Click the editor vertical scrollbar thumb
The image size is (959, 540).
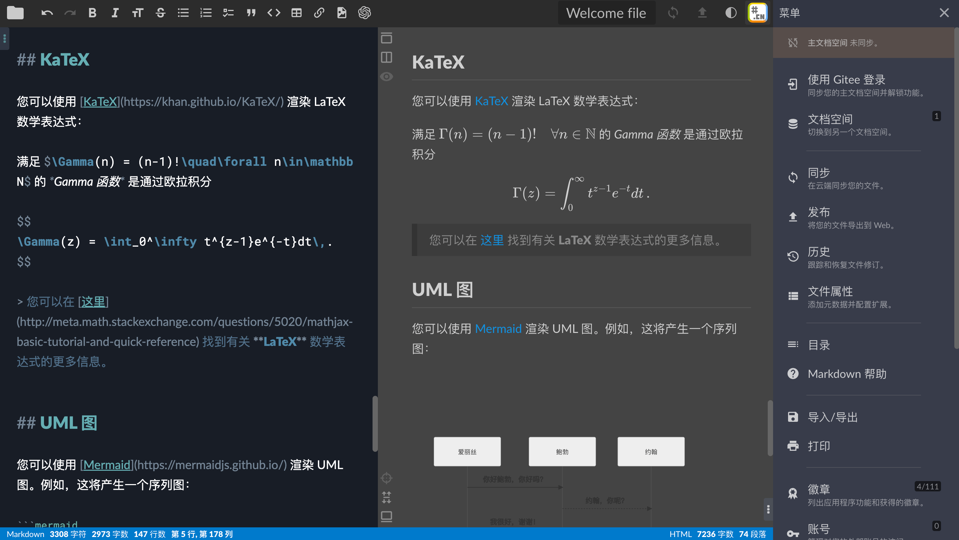pyautogui.click(x=375, y=424)
